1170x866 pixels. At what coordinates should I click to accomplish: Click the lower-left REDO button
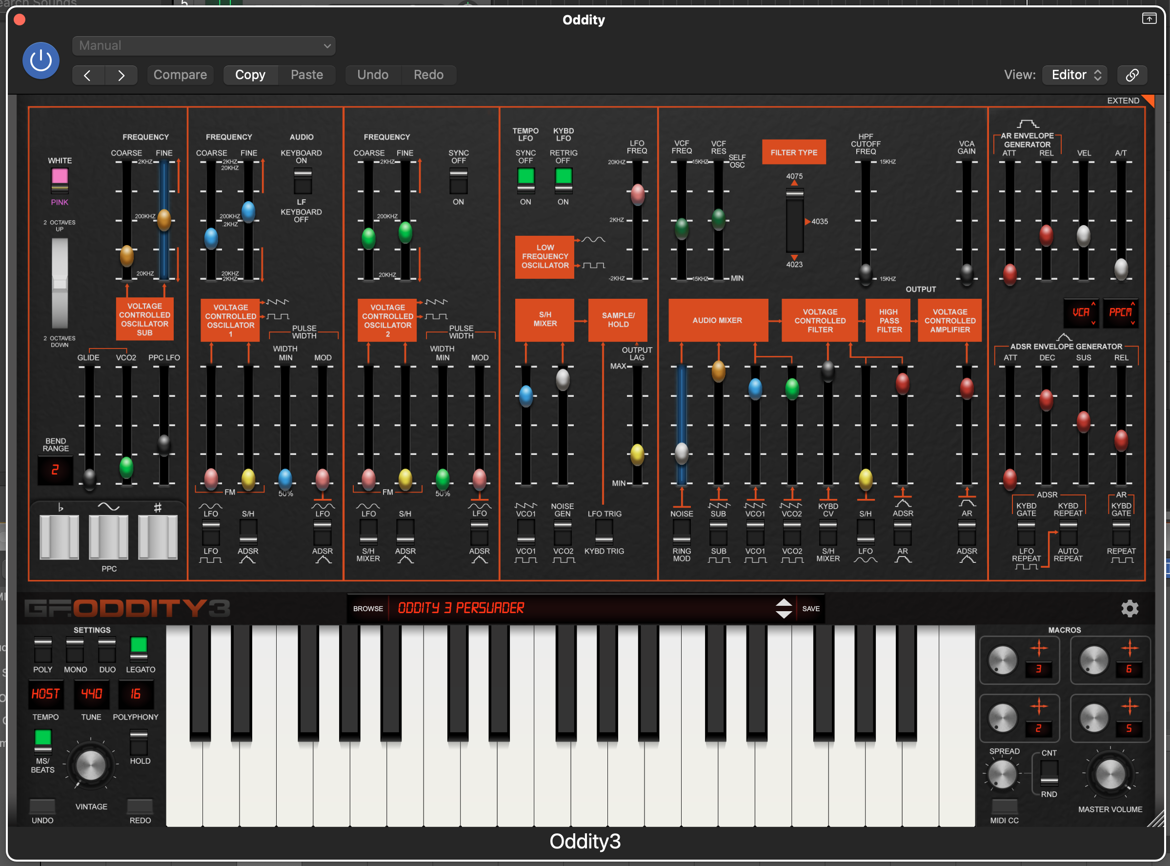coord(140,807)
